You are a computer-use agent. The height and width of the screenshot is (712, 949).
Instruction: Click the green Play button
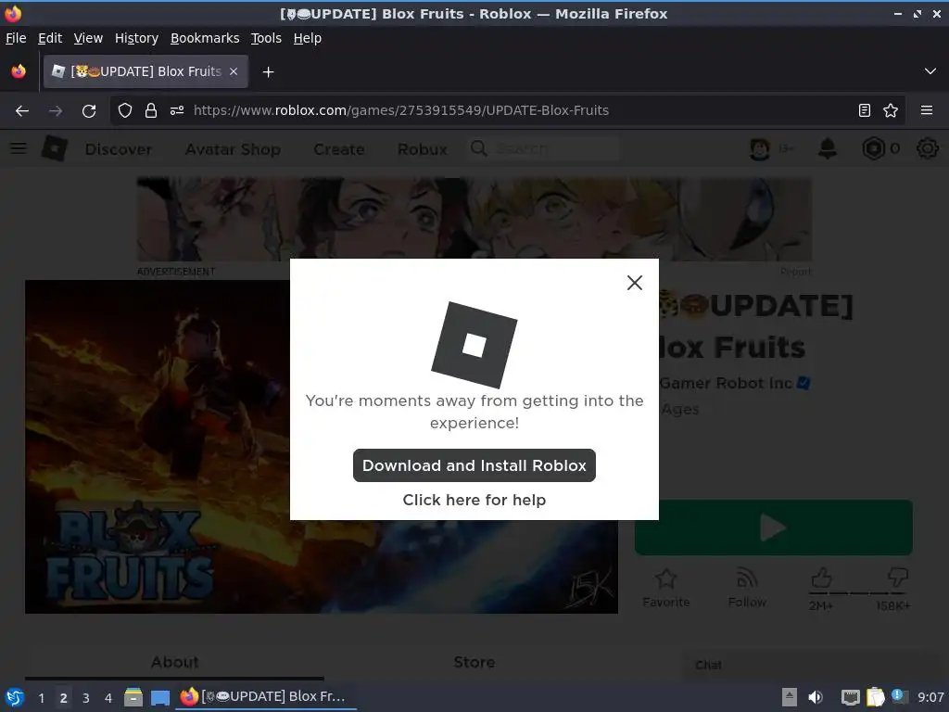point(774,528)
